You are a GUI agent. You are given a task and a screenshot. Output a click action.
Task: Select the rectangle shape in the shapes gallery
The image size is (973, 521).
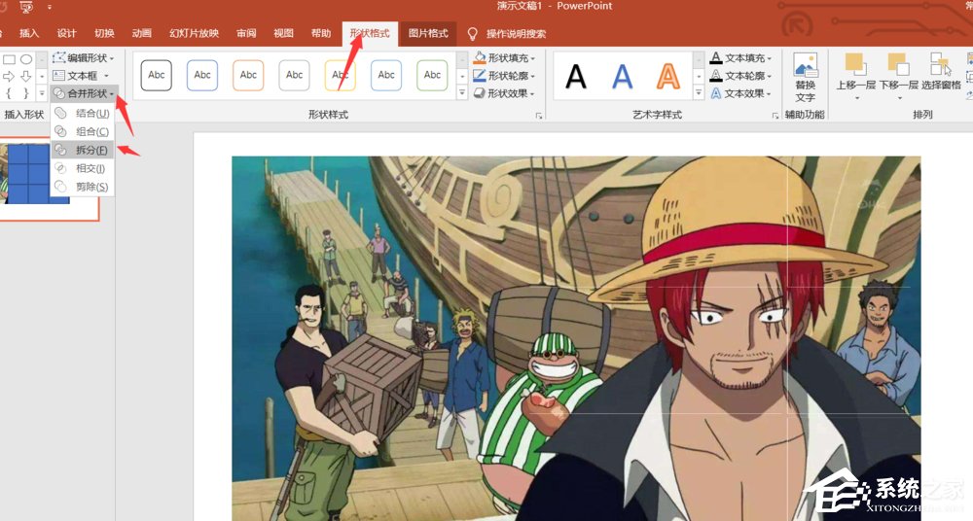pos(9,59)
